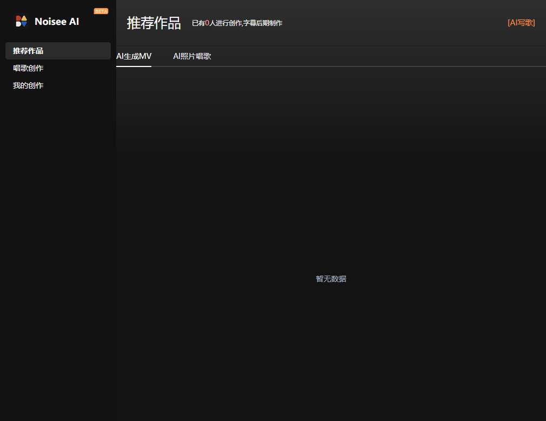Click the Noisee AI colorful logo icon

click(x=21, y=21)
